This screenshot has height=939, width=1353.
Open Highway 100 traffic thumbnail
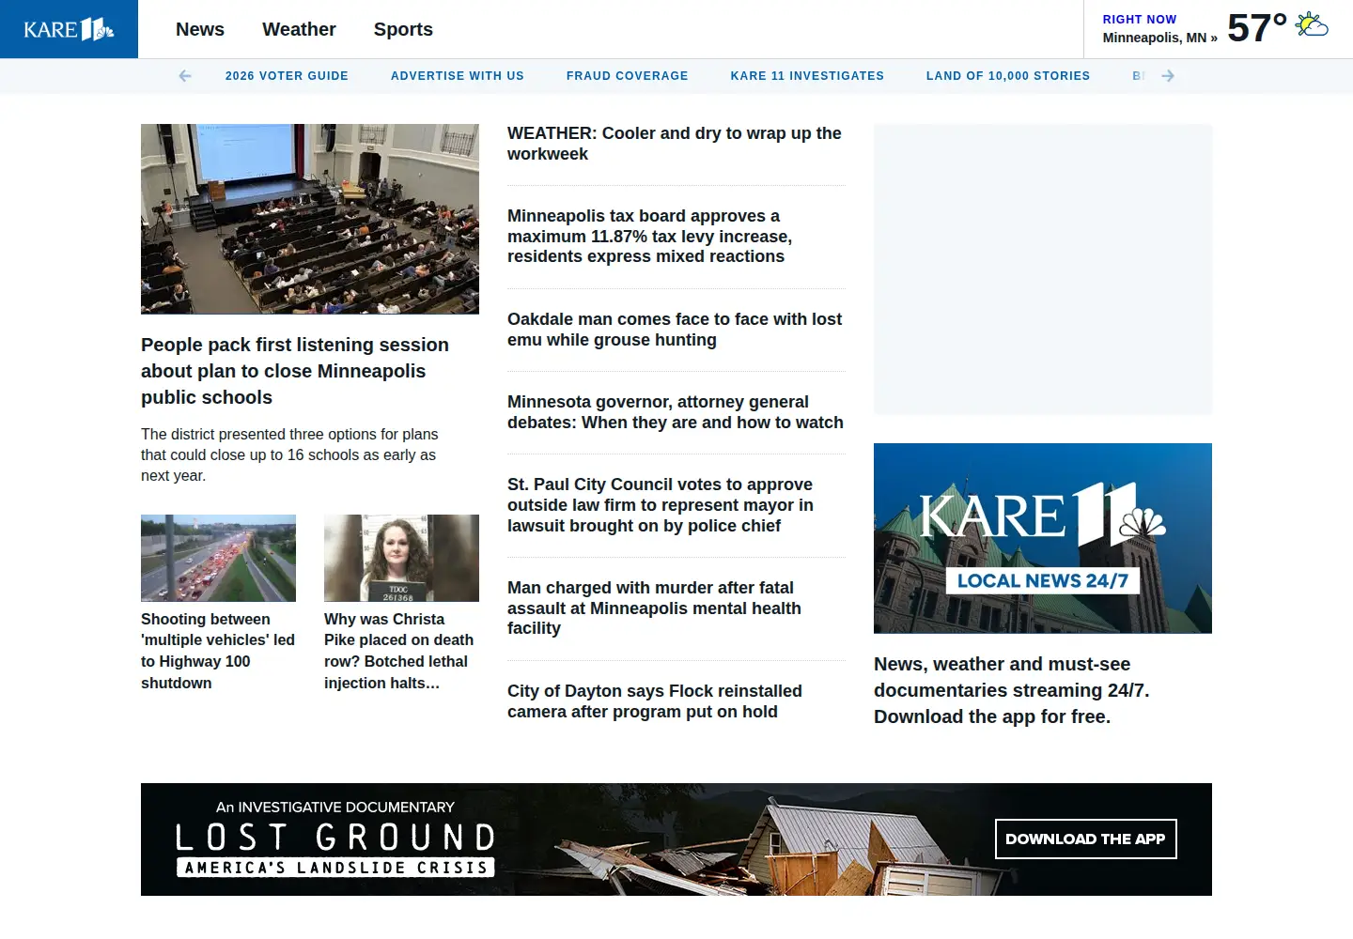[218, 558]
